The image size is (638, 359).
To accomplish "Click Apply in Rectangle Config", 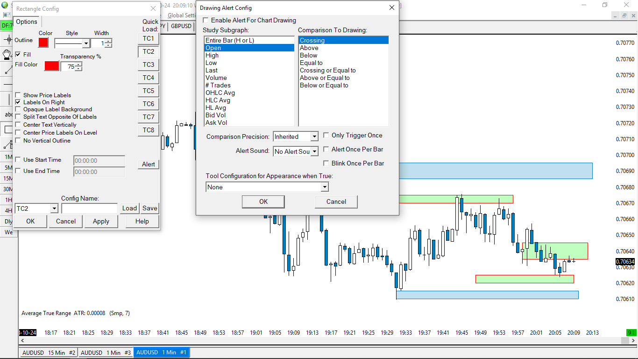I will click(101, 221).
